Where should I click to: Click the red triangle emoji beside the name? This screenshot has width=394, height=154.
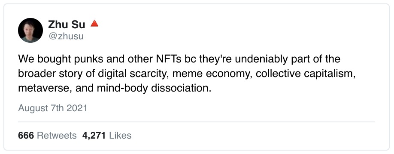[94, 24]
